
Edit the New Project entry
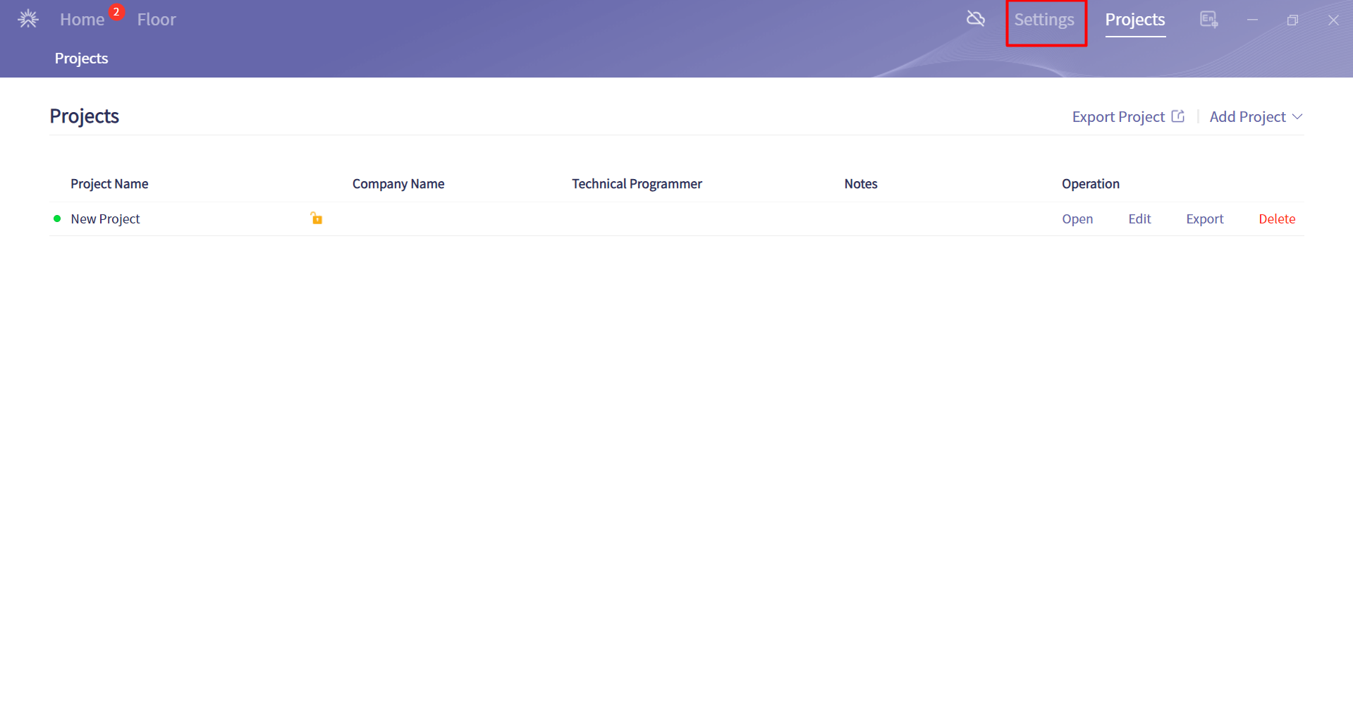(x=1139, y=219)
